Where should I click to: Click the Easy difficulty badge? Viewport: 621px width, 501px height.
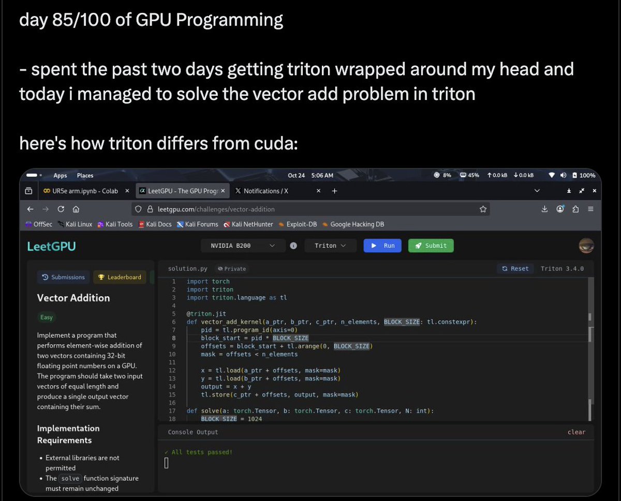(47, 317)
